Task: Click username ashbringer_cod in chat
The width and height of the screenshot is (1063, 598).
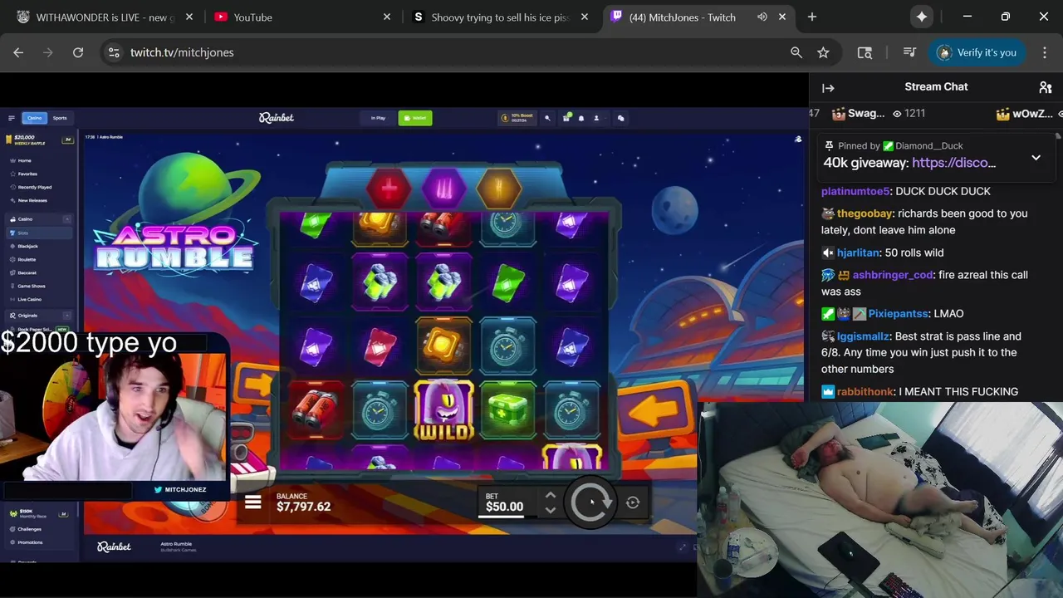Action: pyautogui.click(x=893, y=275)
